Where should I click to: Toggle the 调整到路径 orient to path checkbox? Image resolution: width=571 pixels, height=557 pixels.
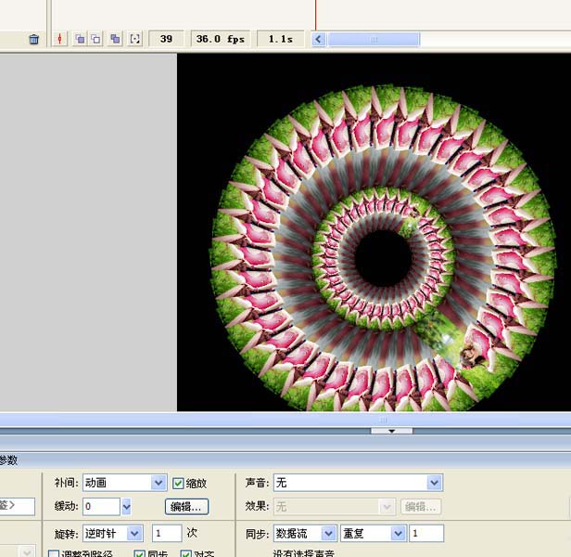click(x=54, y=553)
